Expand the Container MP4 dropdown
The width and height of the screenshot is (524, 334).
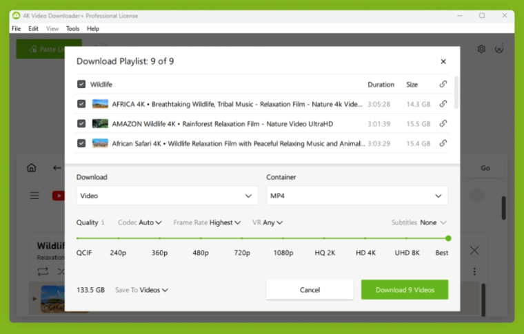tap(356, 196)
